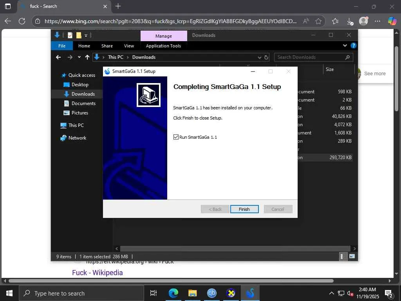Open Explorer help question mark icon
Screen dimensions: 401x301
pos(354,45)
